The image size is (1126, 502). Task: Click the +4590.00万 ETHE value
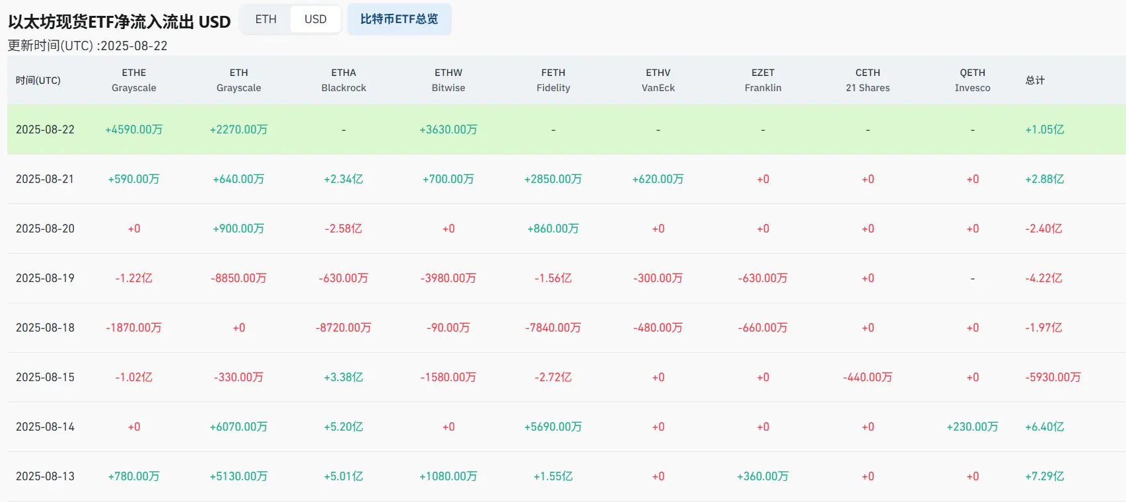tap(134, 129)
